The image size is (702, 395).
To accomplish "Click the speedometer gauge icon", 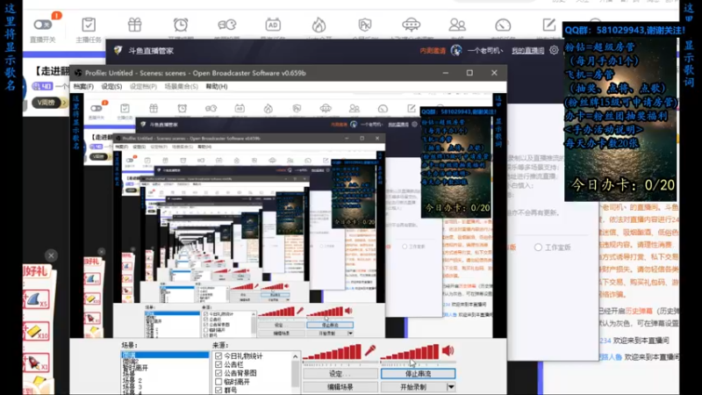I will pyautogui.click(x=503, y=25).
